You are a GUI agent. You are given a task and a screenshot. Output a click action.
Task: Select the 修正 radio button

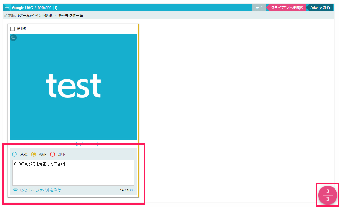(x=34, y=154)
